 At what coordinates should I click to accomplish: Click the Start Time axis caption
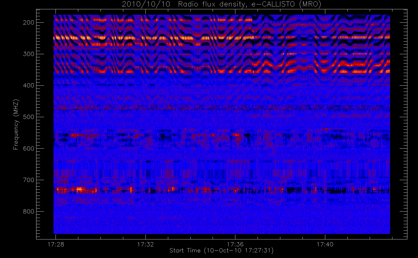[221, 251]
